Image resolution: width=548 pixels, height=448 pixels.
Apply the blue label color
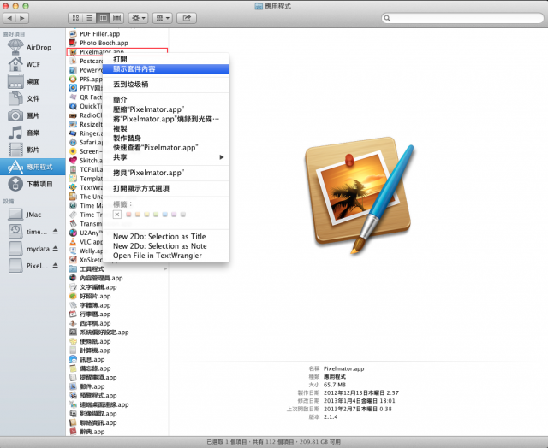(165, 215)
